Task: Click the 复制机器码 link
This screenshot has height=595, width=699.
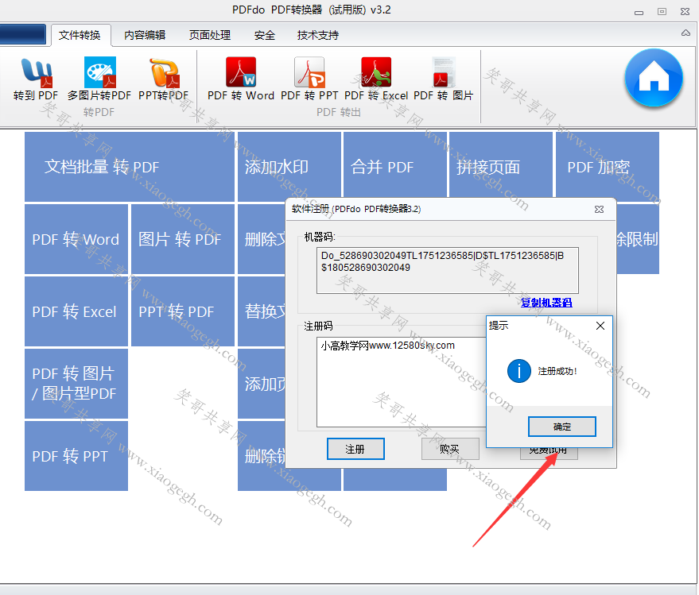Action: [x=546, y=303]
